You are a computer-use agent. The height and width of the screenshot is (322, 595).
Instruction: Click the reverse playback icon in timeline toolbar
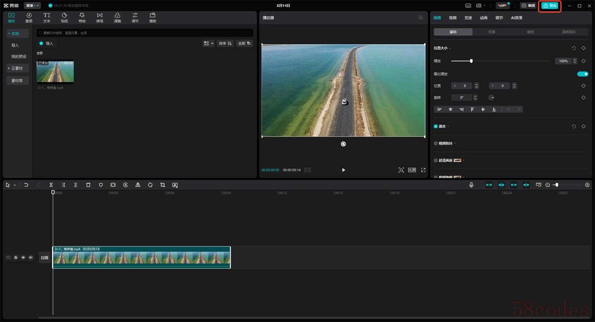[x=126, y=185]
